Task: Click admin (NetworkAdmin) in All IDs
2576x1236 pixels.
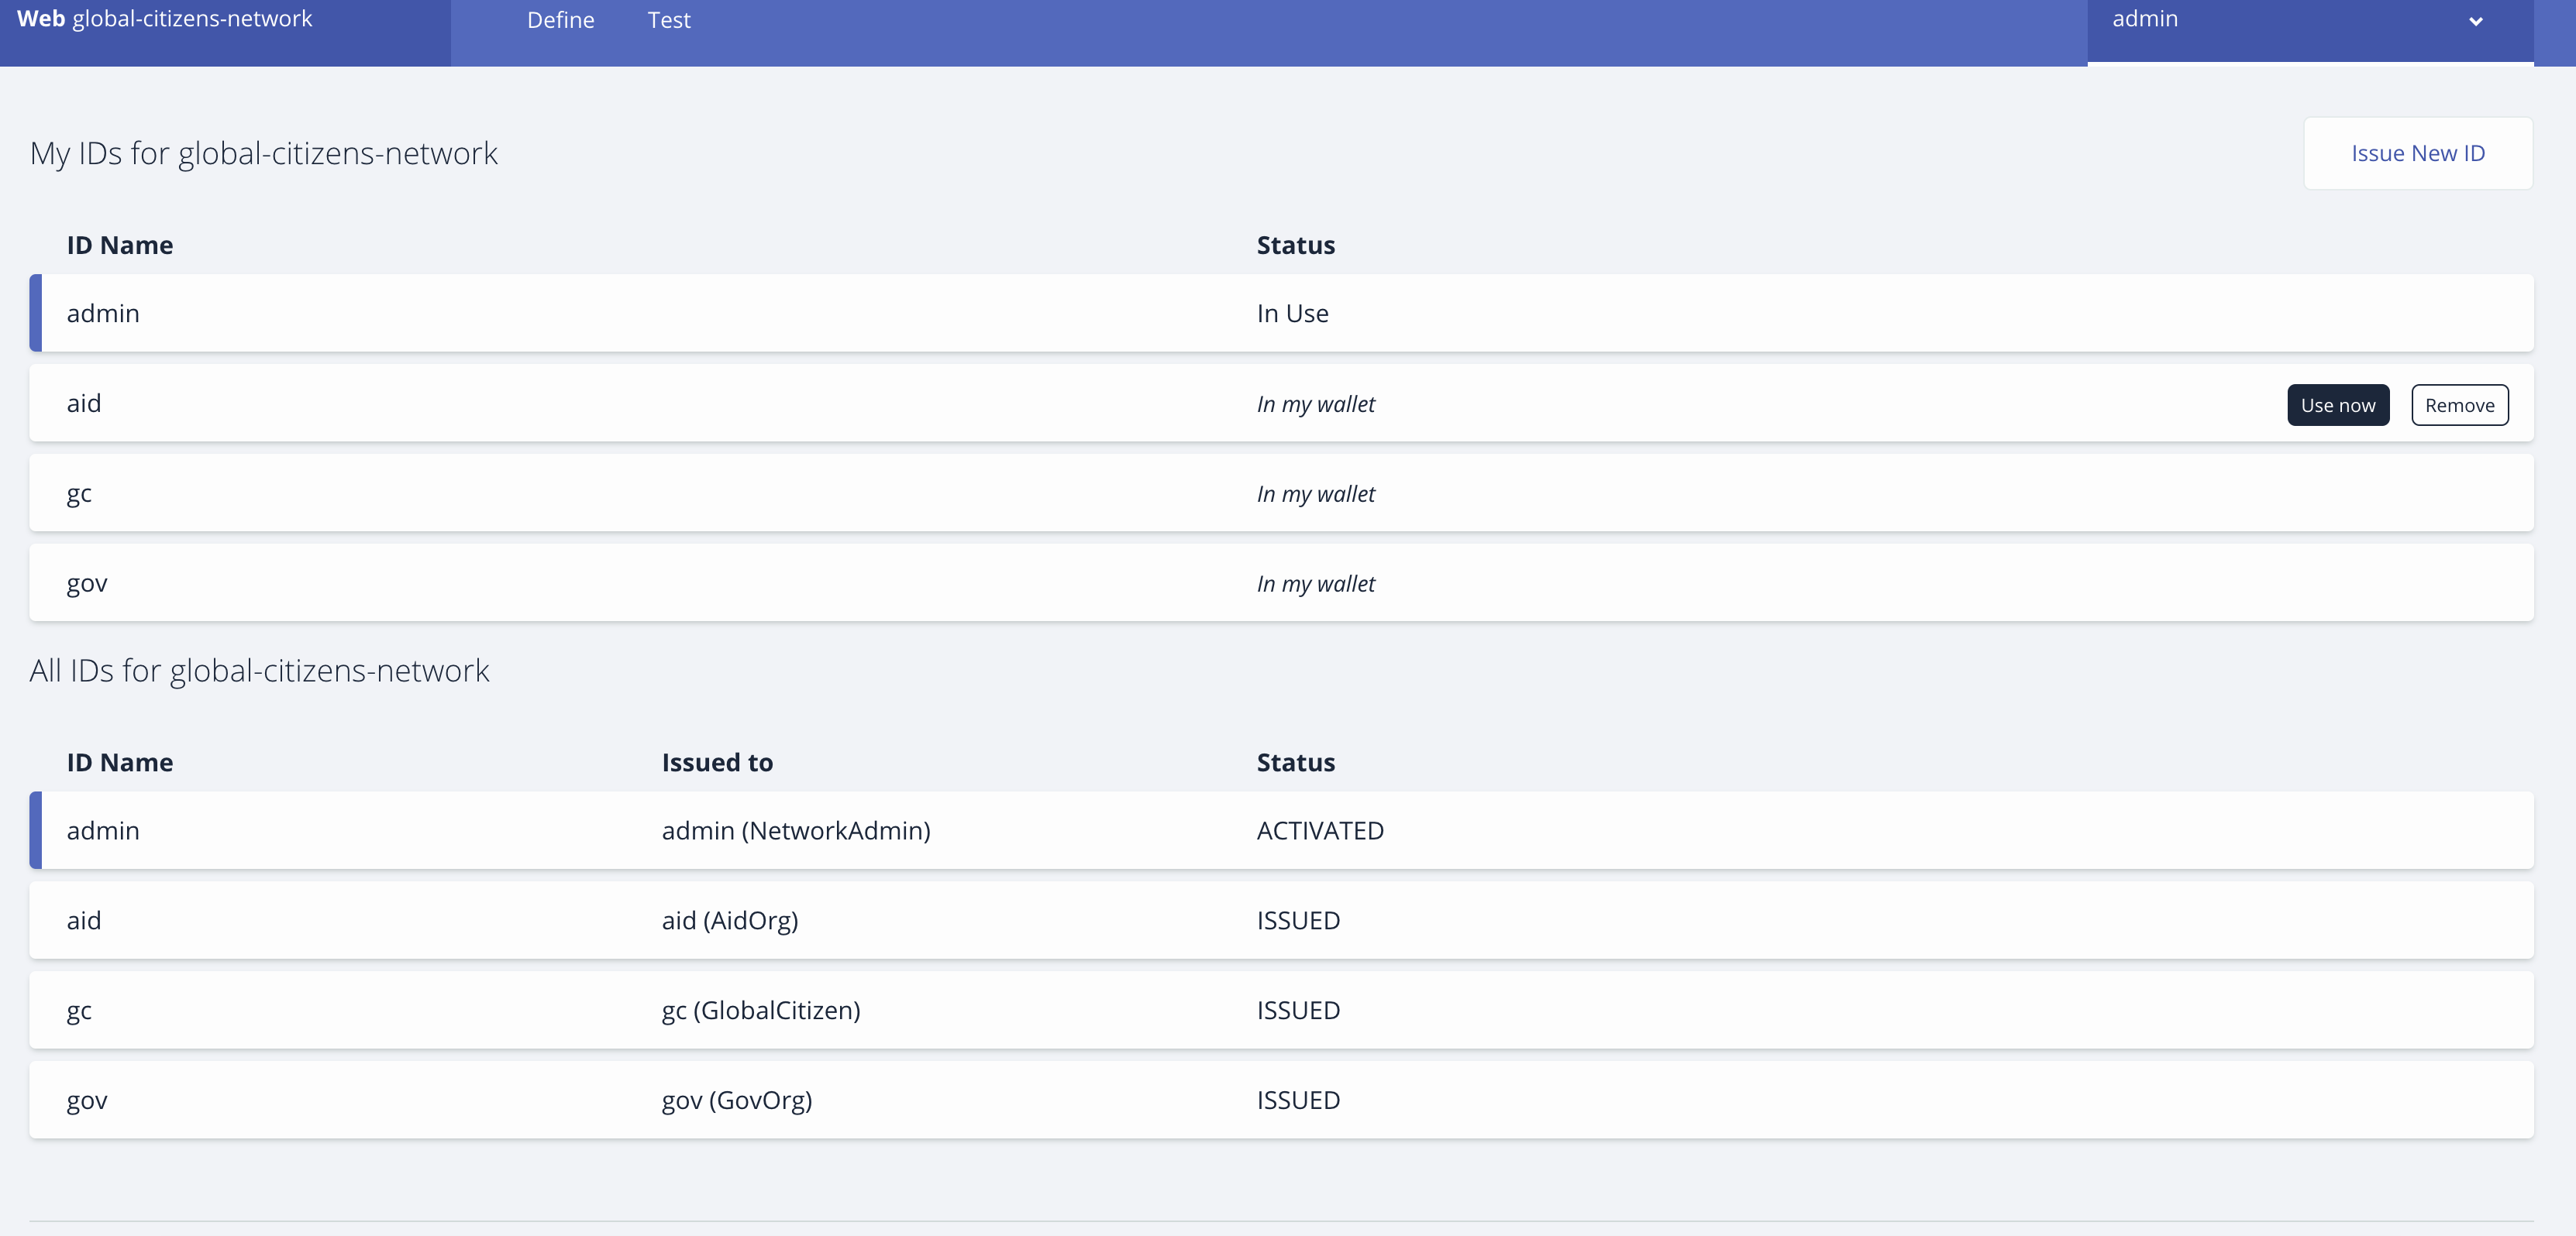Action: click(795, 830)
